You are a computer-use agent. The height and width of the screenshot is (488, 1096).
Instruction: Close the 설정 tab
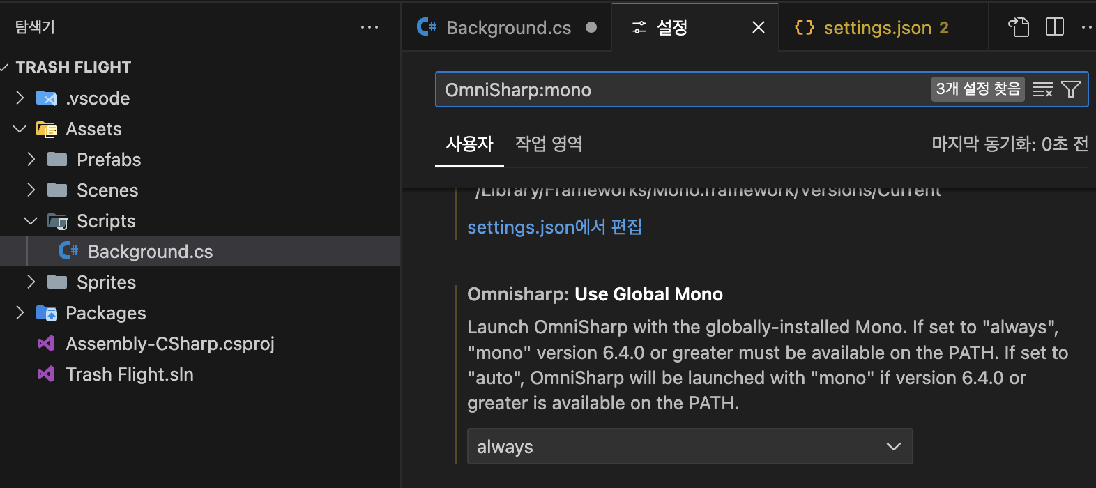click(759, 27)
